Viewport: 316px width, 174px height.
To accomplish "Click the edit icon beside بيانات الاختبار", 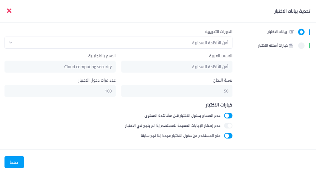I will point(291,32).
